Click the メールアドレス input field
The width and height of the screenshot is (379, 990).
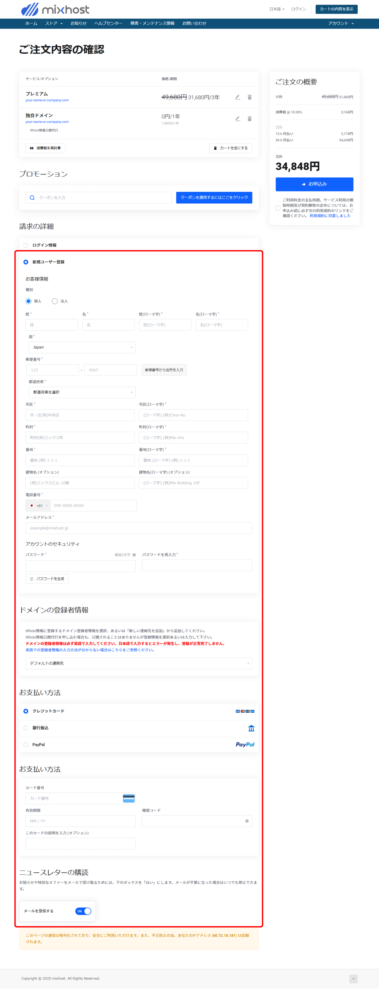tap(138, 528)
